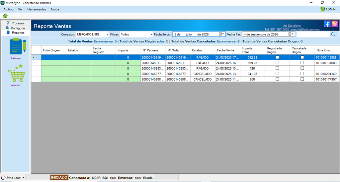Click Guia Envio cell 101010119588
Image resolution: width=340 pixels, height=182 pixels.
pyautogui.click(x=327, y=58)
